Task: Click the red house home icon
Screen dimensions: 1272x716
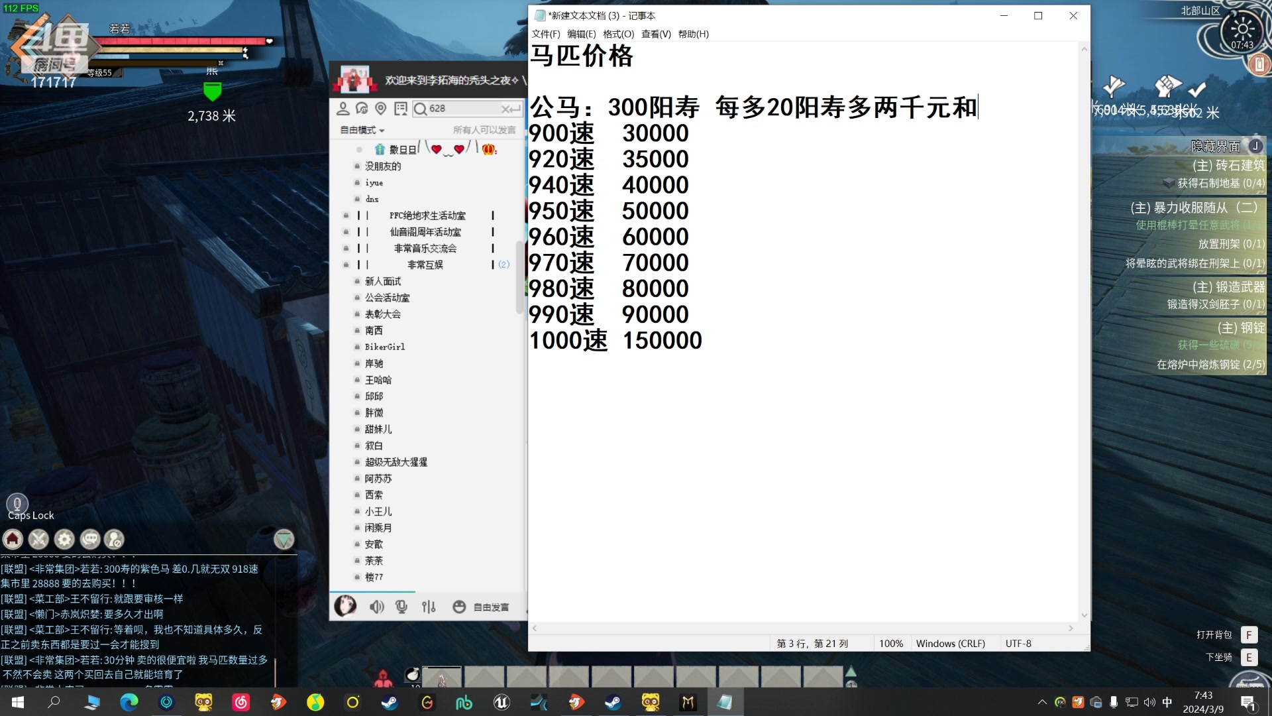Action: (13, 540)
